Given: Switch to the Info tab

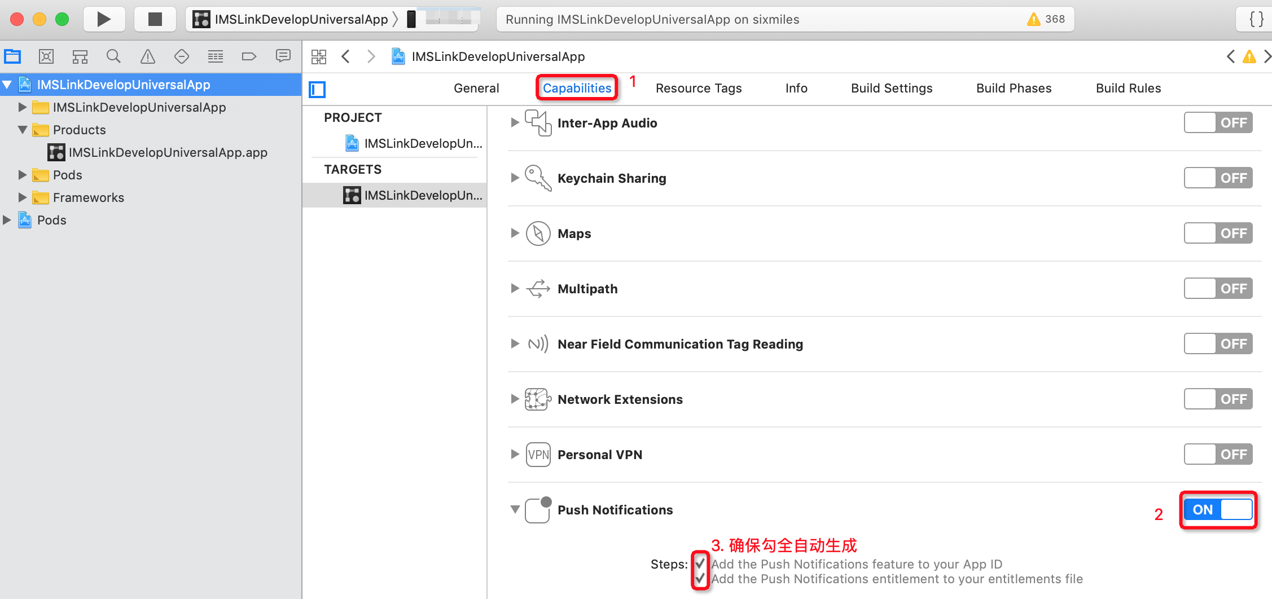Looking at the screenshot, I should 796,88.
